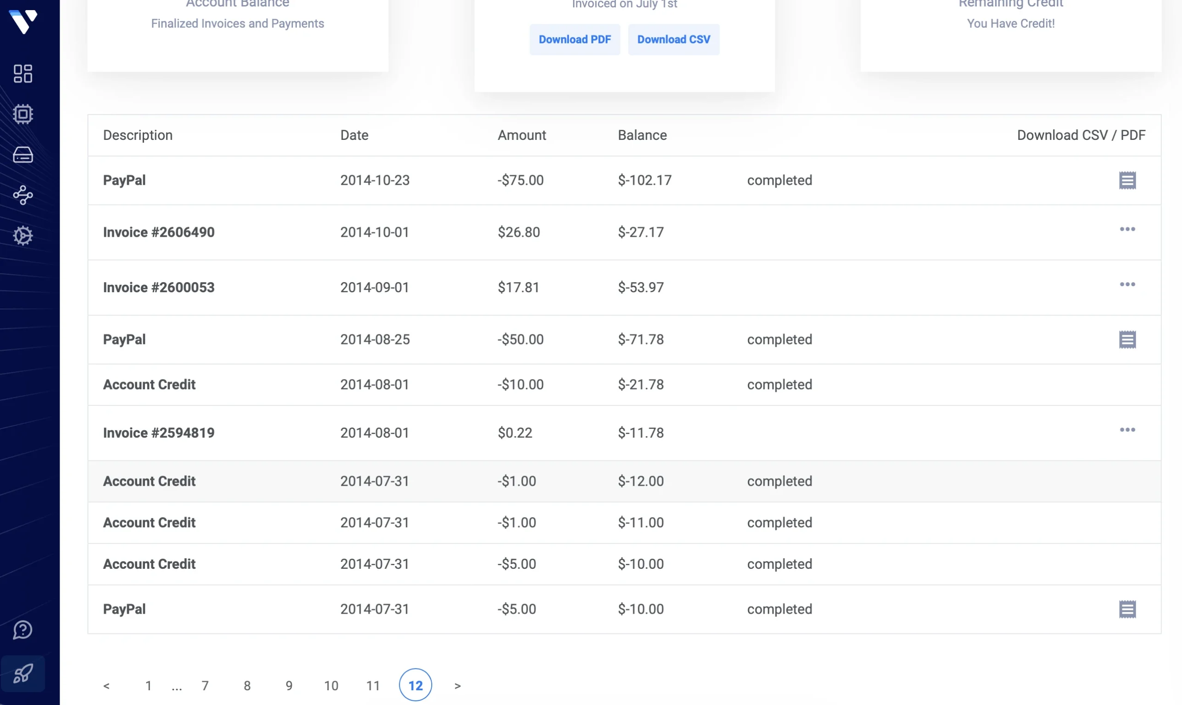Click the rocket deploy icon in sidebar

click(23, 674)
